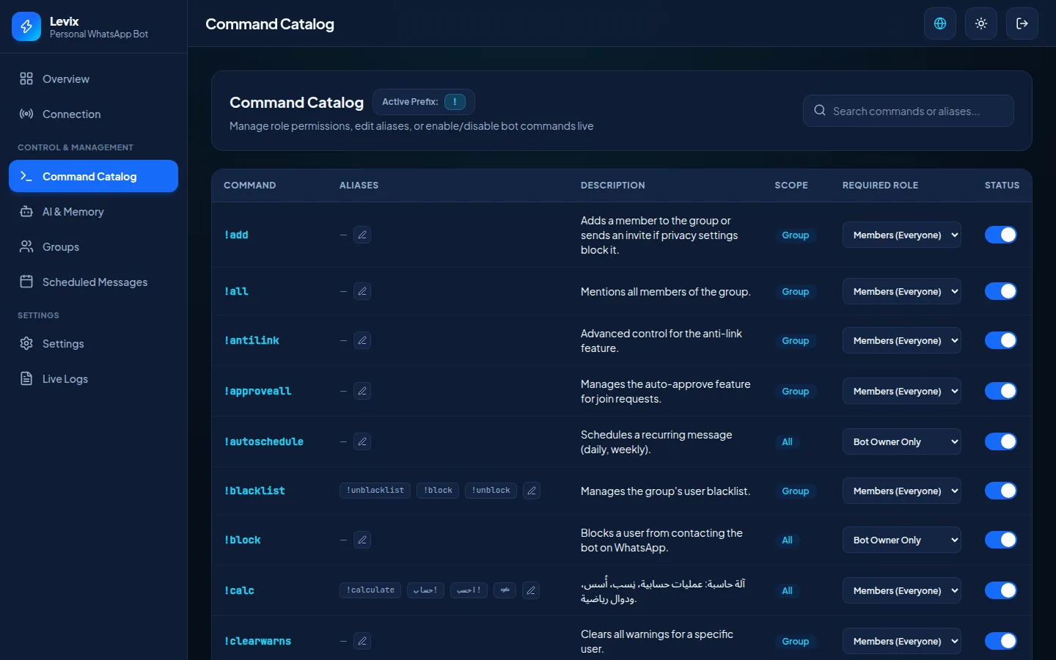Viewport: 1056px width, 660px height.
Task: Open the language globe button
Action: [x=940, y=23]
